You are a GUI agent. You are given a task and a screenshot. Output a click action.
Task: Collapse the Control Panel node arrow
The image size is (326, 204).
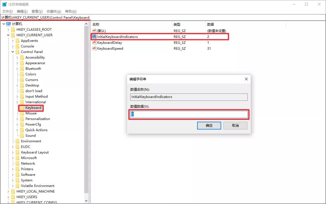[x=13, y=52]
